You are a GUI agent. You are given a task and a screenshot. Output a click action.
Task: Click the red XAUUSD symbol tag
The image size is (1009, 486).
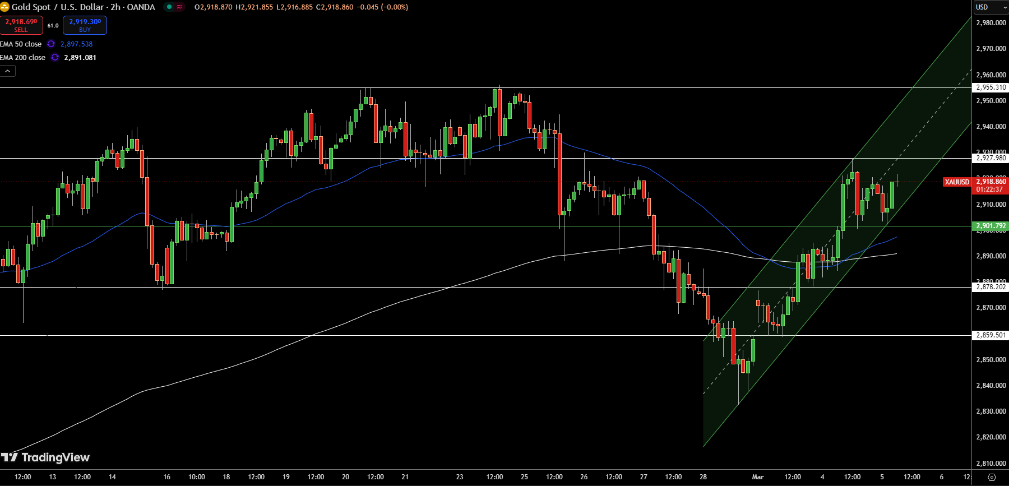tap(957, 182)
